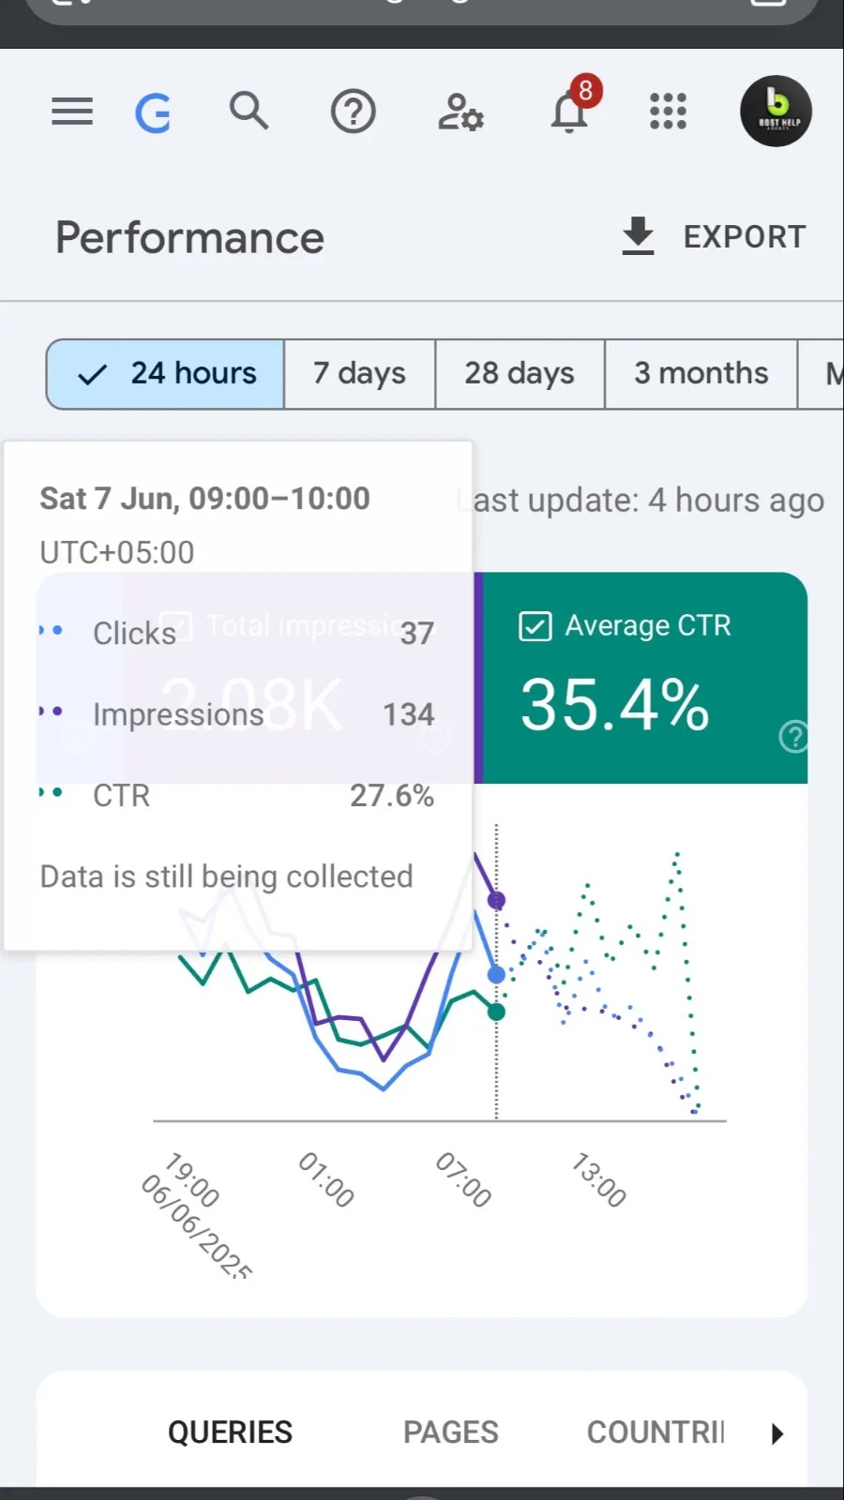Viewport: 844px width, 1500px height.
Task: Select the 7 days date range
Action: click(x=359, y=374)
